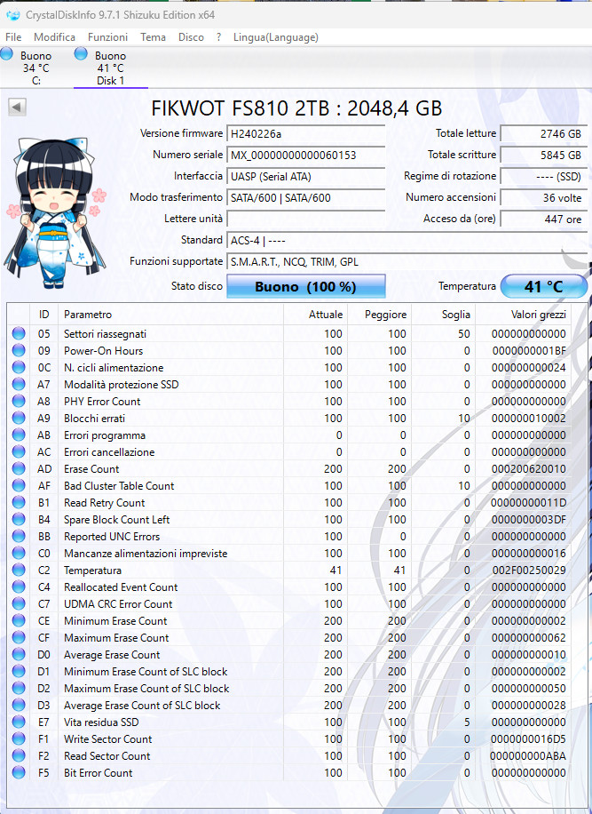Click status orb for Reported UNC Errors row
Image resolution: width=592 pixels, height=814 pixels.
click(x=19, y=536)
